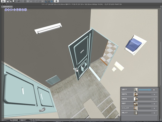This screenshot has width=162, height=122.
Task: Click the 和室戸左 thumbnail
Action: point(136,99)
